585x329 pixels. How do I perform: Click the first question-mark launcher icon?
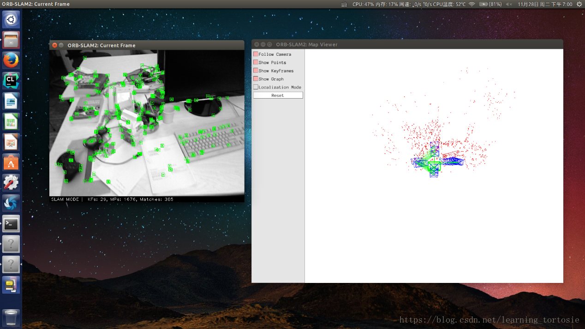point(11,244)
